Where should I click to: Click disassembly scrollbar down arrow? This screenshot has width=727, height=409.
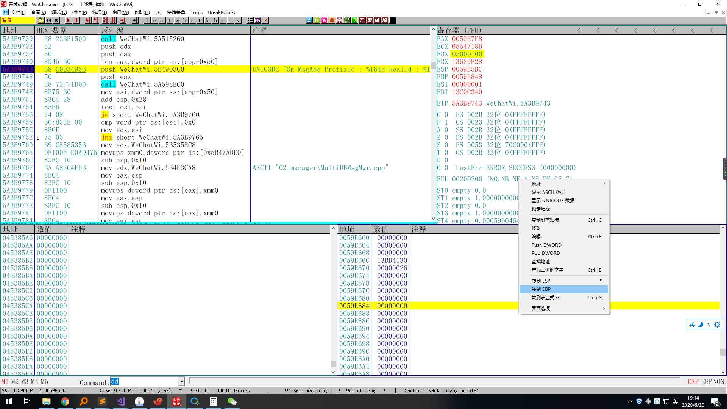(433, 219)
